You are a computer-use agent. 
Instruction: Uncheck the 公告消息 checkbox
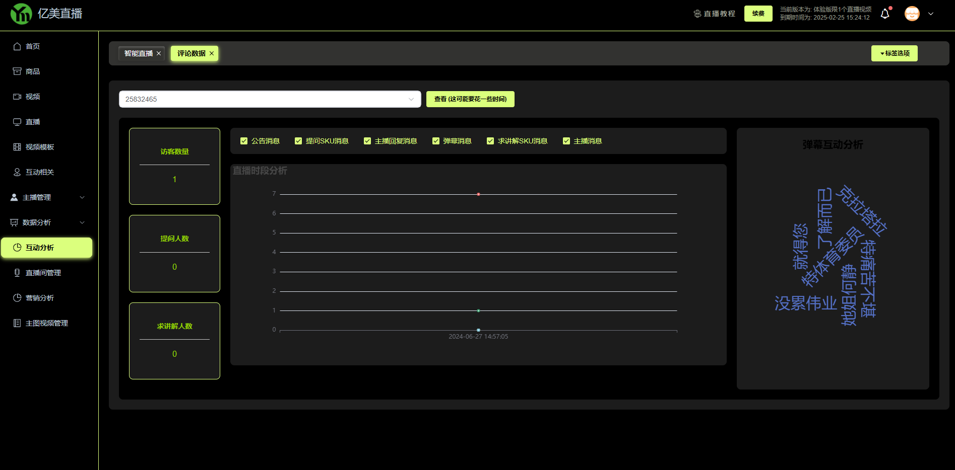point(244,141)
